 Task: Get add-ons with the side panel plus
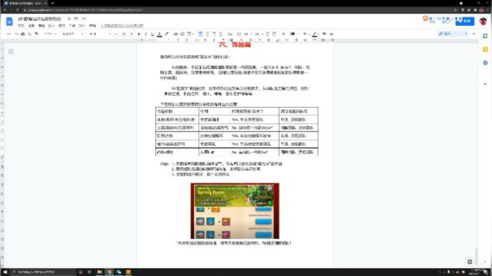[485, 84]
